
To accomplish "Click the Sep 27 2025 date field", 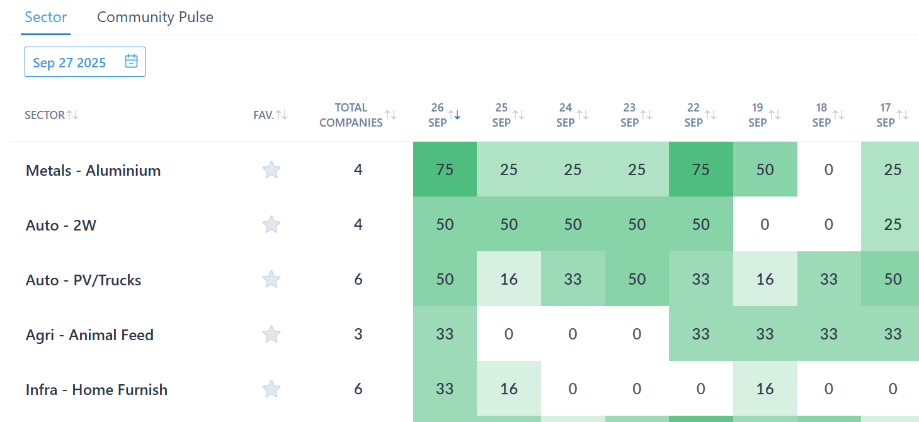I will 70,62.
